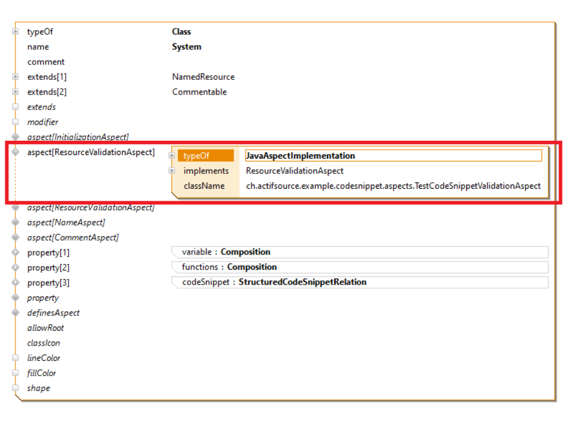Screen dimensions: 568x426
Task: Expand the extends[2] Commentable row arrow
Action: (x=15, y=92)
